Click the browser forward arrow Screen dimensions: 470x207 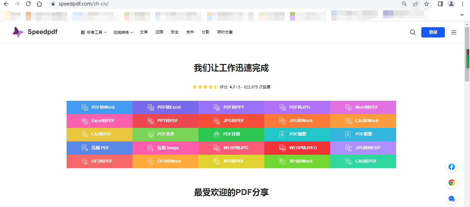[x=17, y=4]
